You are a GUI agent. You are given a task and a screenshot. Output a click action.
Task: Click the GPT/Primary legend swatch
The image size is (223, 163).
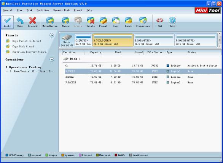click(7, 155)
